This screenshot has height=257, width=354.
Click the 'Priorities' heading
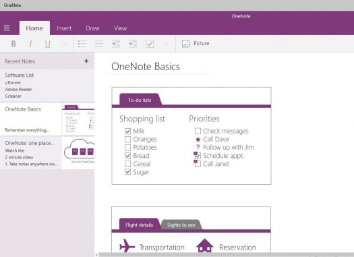coord(204,119)
